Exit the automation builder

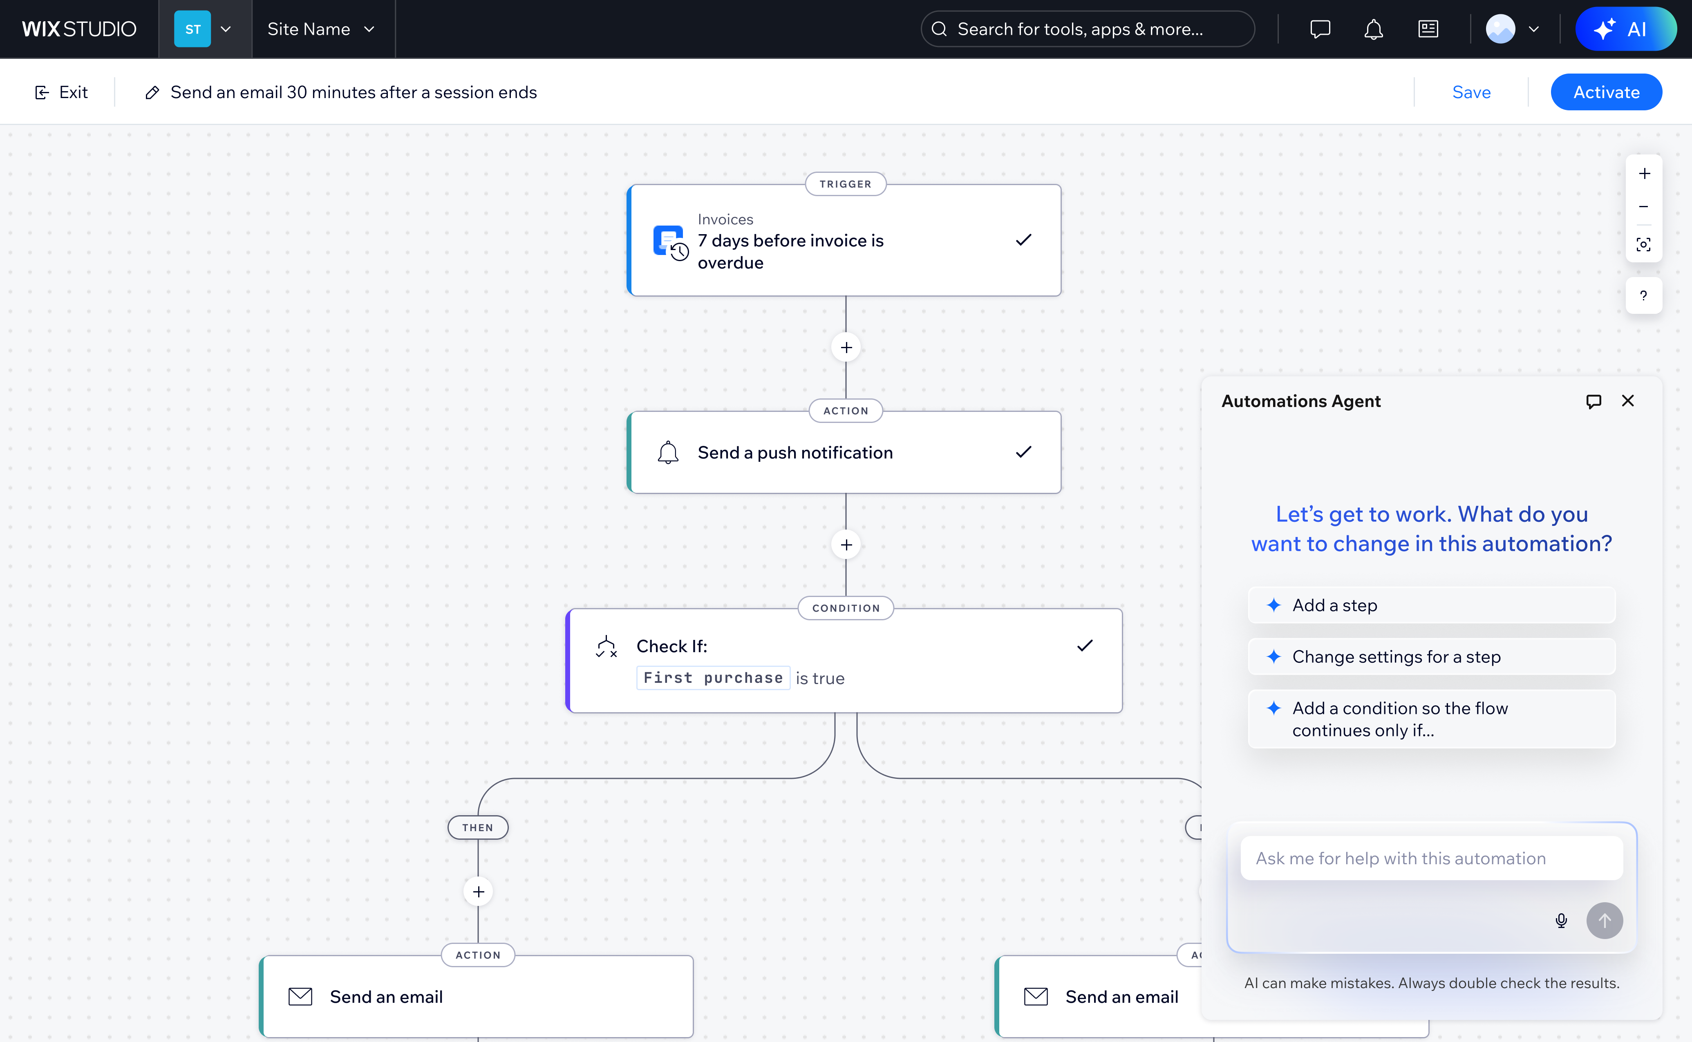(x=60, y=92)
